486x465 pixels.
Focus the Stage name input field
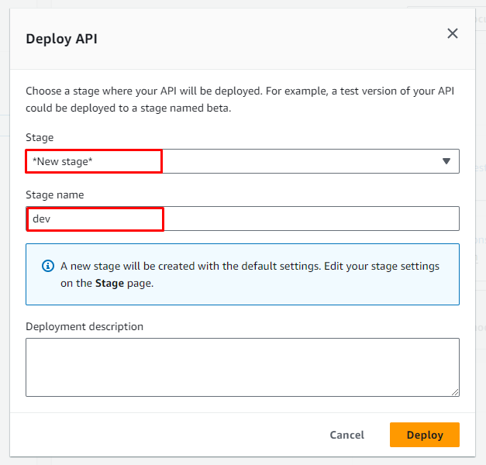(x=310, y=219)
